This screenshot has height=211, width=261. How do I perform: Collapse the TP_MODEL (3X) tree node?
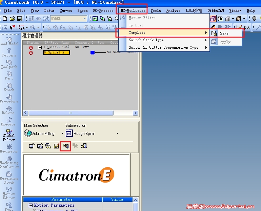(40, 47)
